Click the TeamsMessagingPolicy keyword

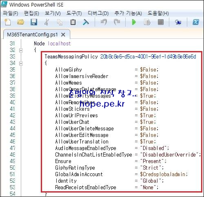pos(71,56)
